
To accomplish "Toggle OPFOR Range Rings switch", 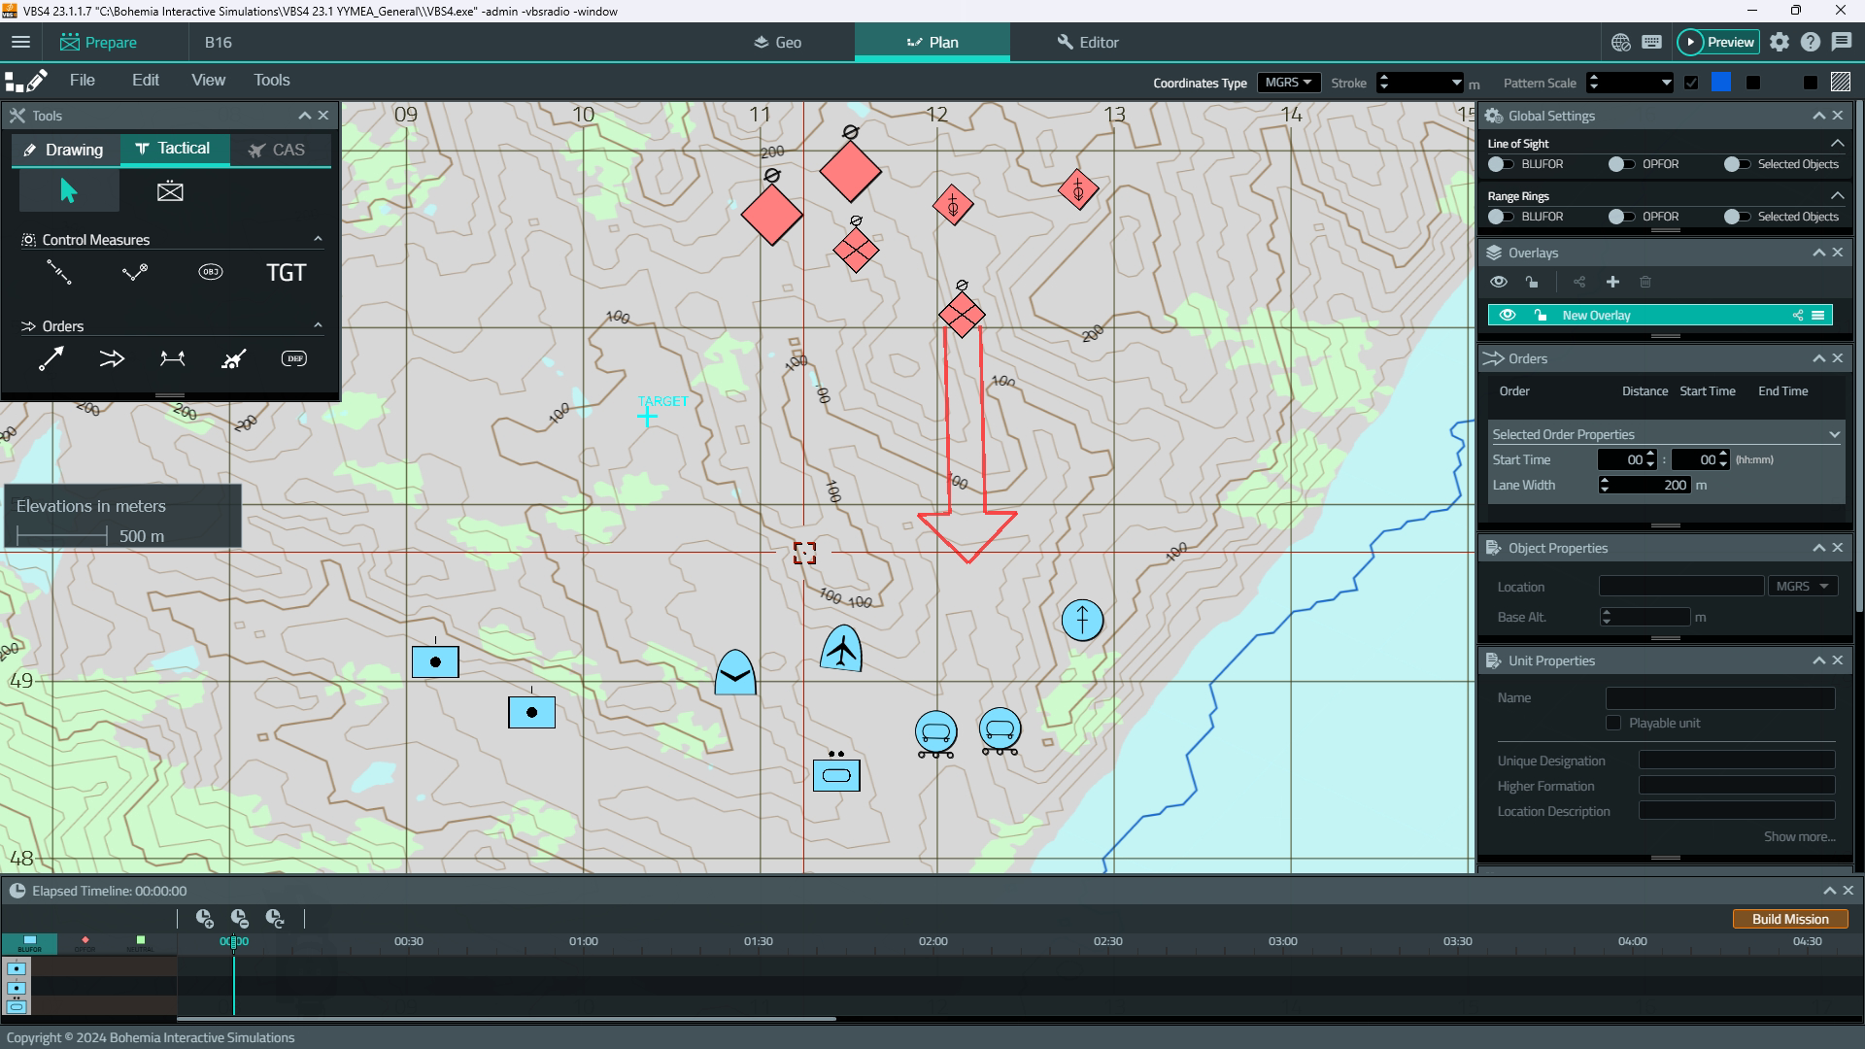I will 1620,217.
